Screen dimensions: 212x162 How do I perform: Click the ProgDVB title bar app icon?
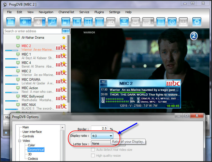[5, 4]
